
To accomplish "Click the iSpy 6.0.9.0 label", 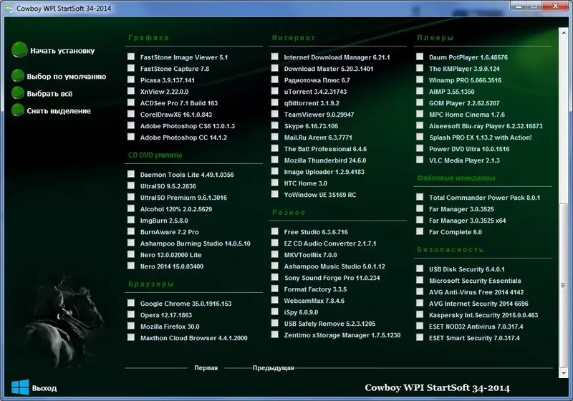I will pyautogui.click(x=301, y=312).
